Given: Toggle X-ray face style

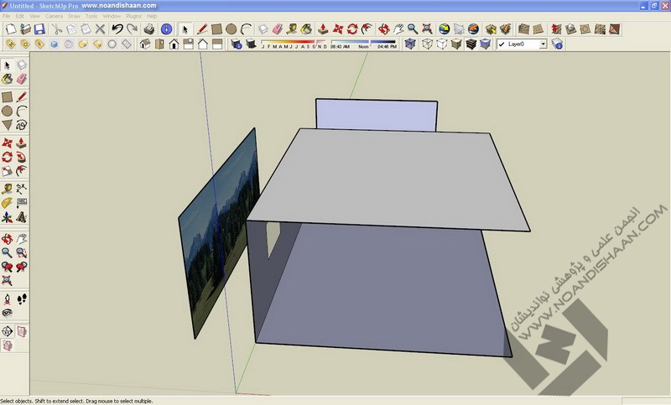Looking at the screenshot, I should (x=409, y=44).
